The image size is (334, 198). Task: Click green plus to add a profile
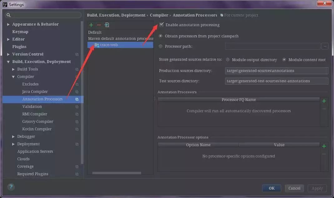pos(91,25)
